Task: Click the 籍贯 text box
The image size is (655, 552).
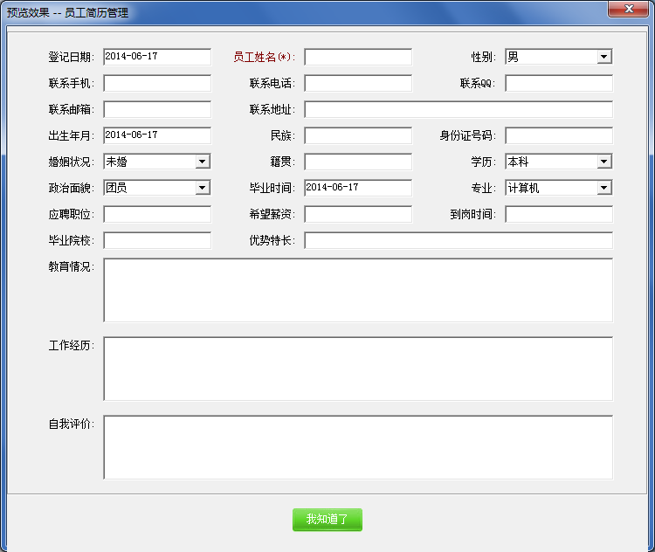Action: 358,162
